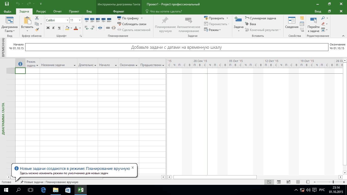Viewport: 347px width, 195px height.
Task: Click the info indicator column header icon
Action: (20, 64)
